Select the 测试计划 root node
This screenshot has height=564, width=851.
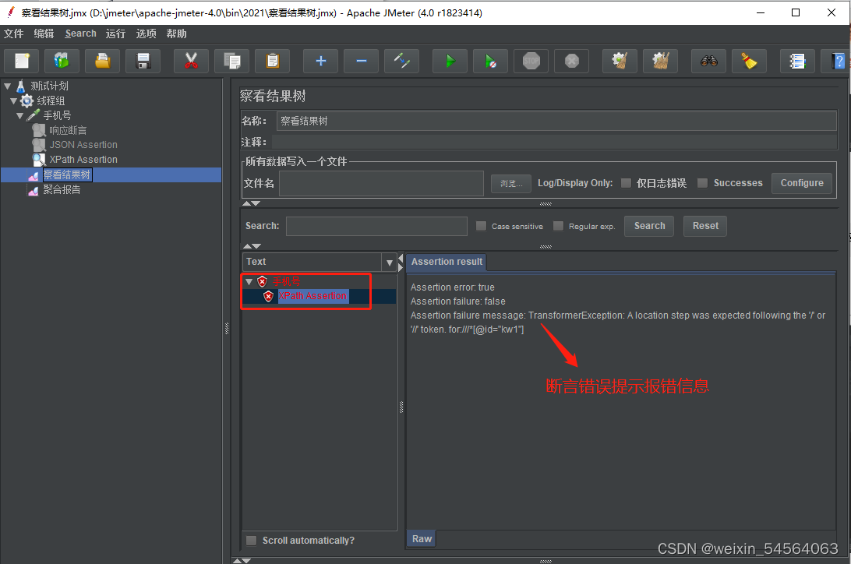click(49, 86)
